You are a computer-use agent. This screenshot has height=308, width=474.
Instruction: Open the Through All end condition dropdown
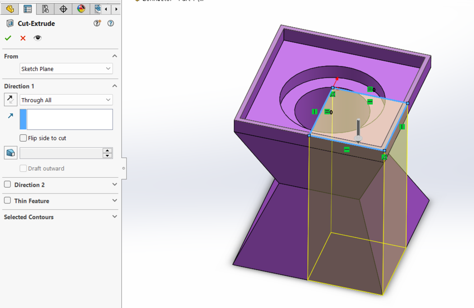pos(110,100)
